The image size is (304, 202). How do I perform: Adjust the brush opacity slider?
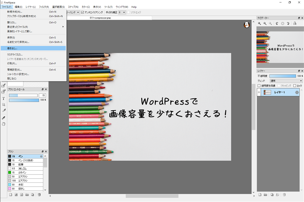(24, 100)
